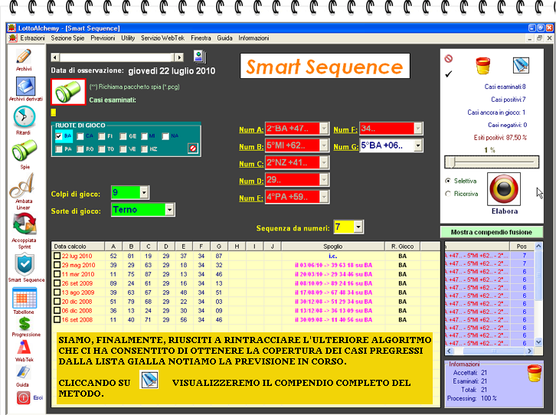
Task: Click the notebook icon in the yellow message
Action: [149, 380]
